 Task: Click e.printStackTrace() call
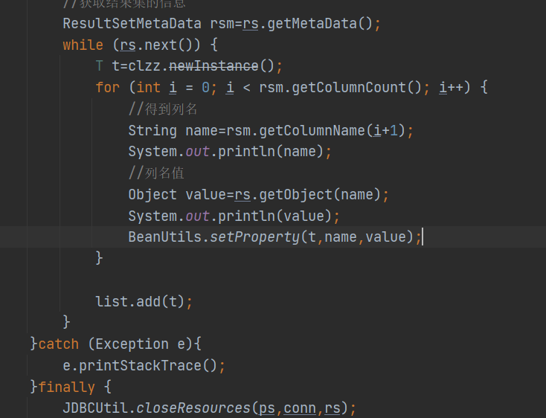click(x=140, y=366)
